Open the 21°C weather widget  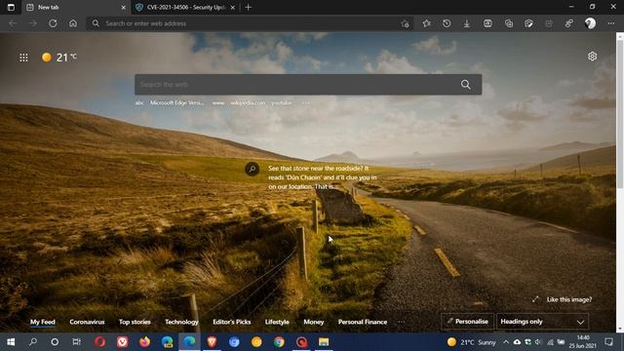59,58
